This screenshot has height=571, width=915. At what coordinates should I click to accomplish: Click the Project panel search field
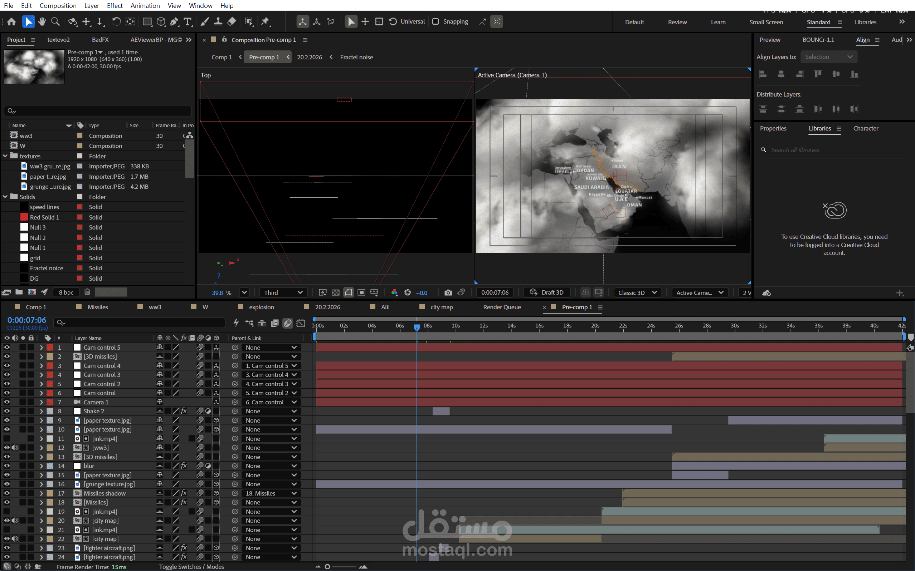pyautogui.click(x=97, y=111)
